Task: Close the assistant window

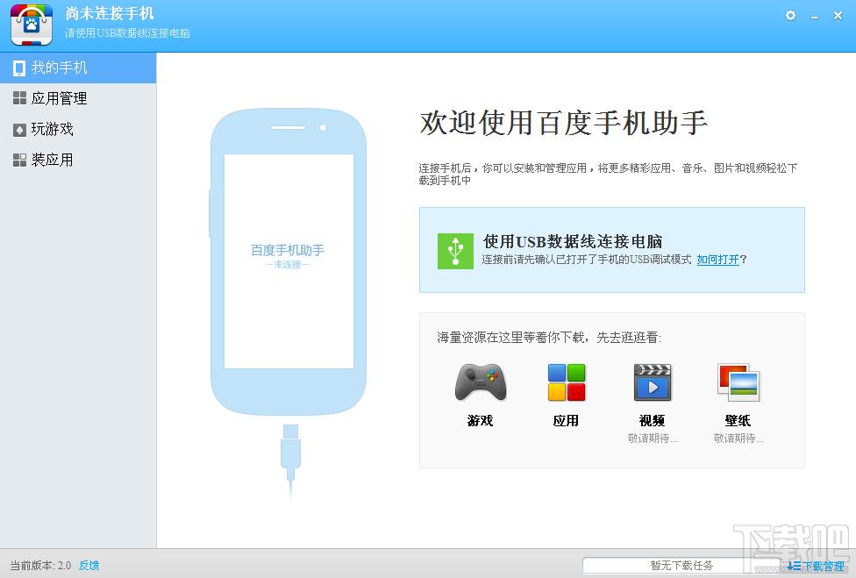Action: click(x=838, y=16)
